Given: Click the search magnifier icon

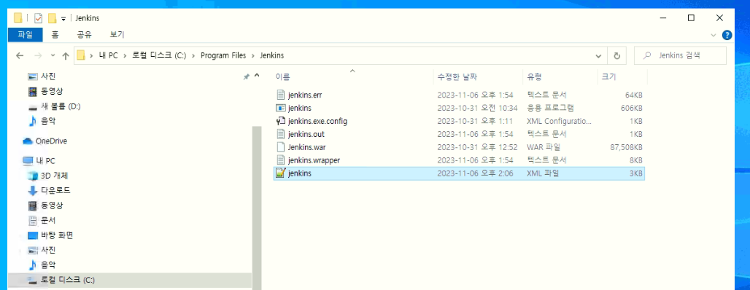Looking at the screenshot, I should 647,55.
